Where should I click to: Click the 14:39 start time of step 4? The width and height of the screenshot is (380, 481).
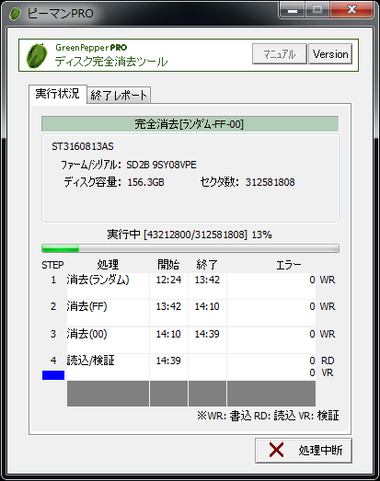click(x=168, y=361)
